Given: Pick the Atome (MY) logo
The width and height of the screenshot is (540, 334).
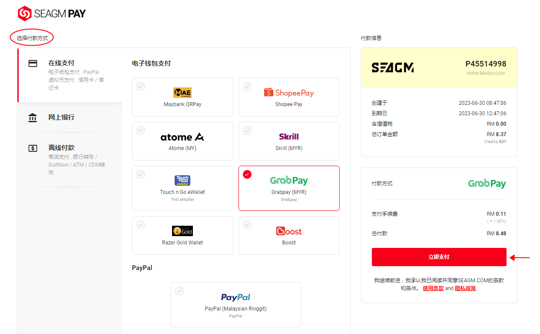Looking at the screenshot, I should (182, 137).
